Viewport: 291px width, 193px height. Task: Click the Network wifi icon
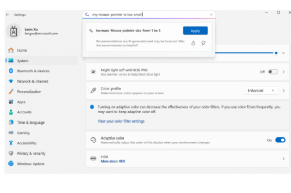pyautogui.click(x=11, y=81)
